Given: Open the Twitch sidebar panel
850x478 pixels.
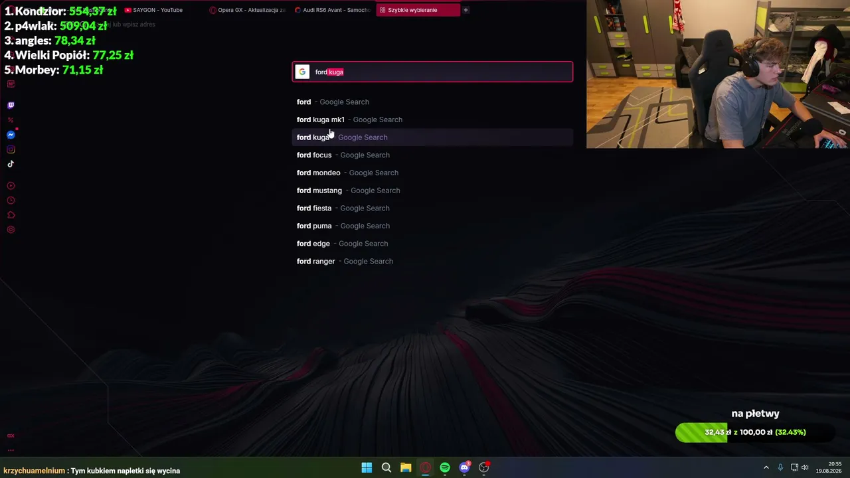Looking at the screenshot, I should (11, 105).
